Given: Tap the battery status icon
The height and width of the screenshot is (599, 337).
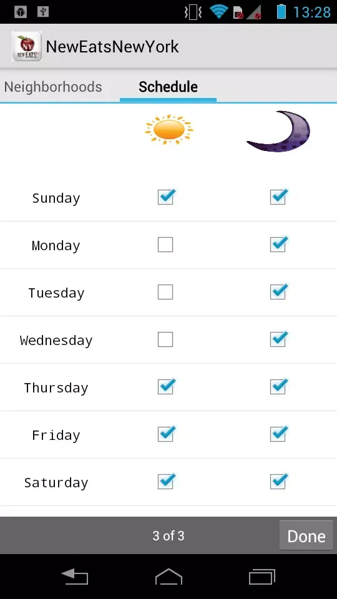Looking at the screenshot, I should pyautogui.click(x=281, y=11).
